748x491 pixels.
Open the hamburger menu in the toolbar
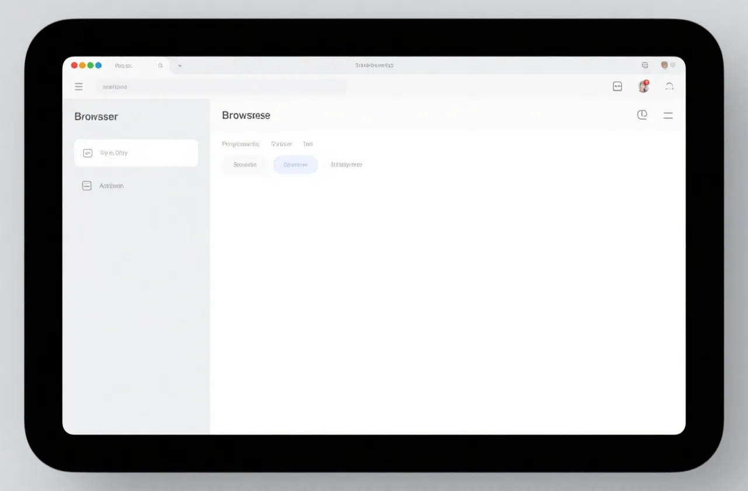pyautogui.click(x=79, y=87)
